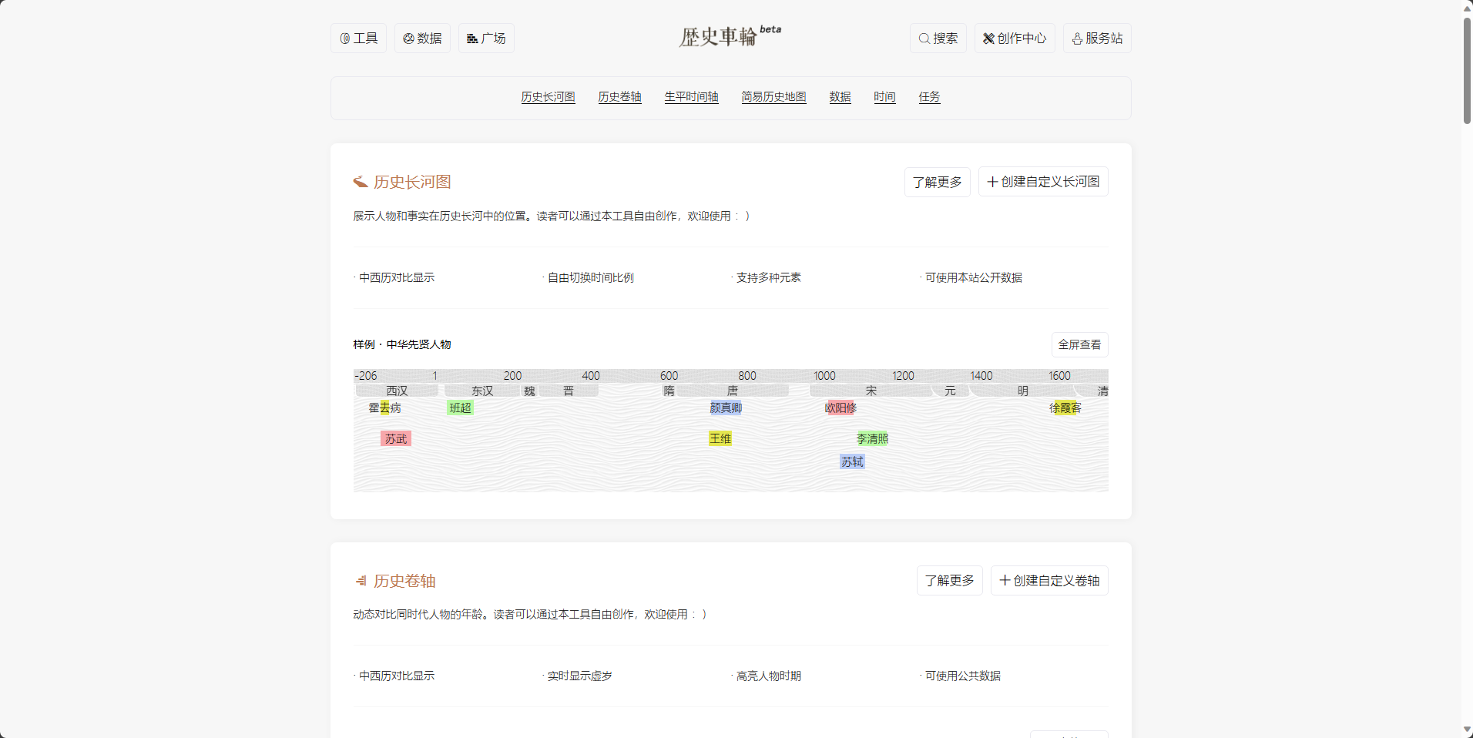Click 了解更多 for 历史长河图
The height and width of the screenshot is (738, 1473).
click(x=937, y=182)
